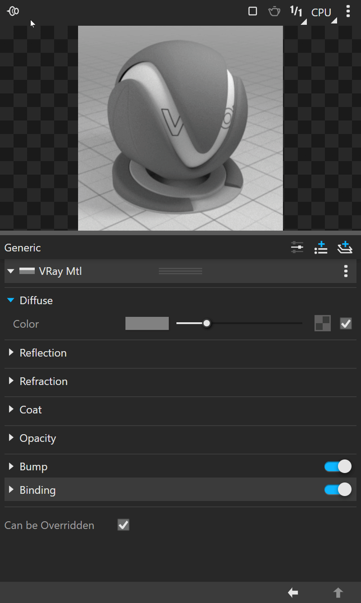Uncheck the Can be Overridden checkbox
Screen dimensions: 361x603
point(123,525)
